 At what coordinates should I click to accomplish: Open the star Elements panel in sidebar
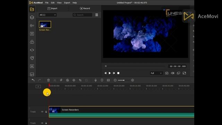32,66
